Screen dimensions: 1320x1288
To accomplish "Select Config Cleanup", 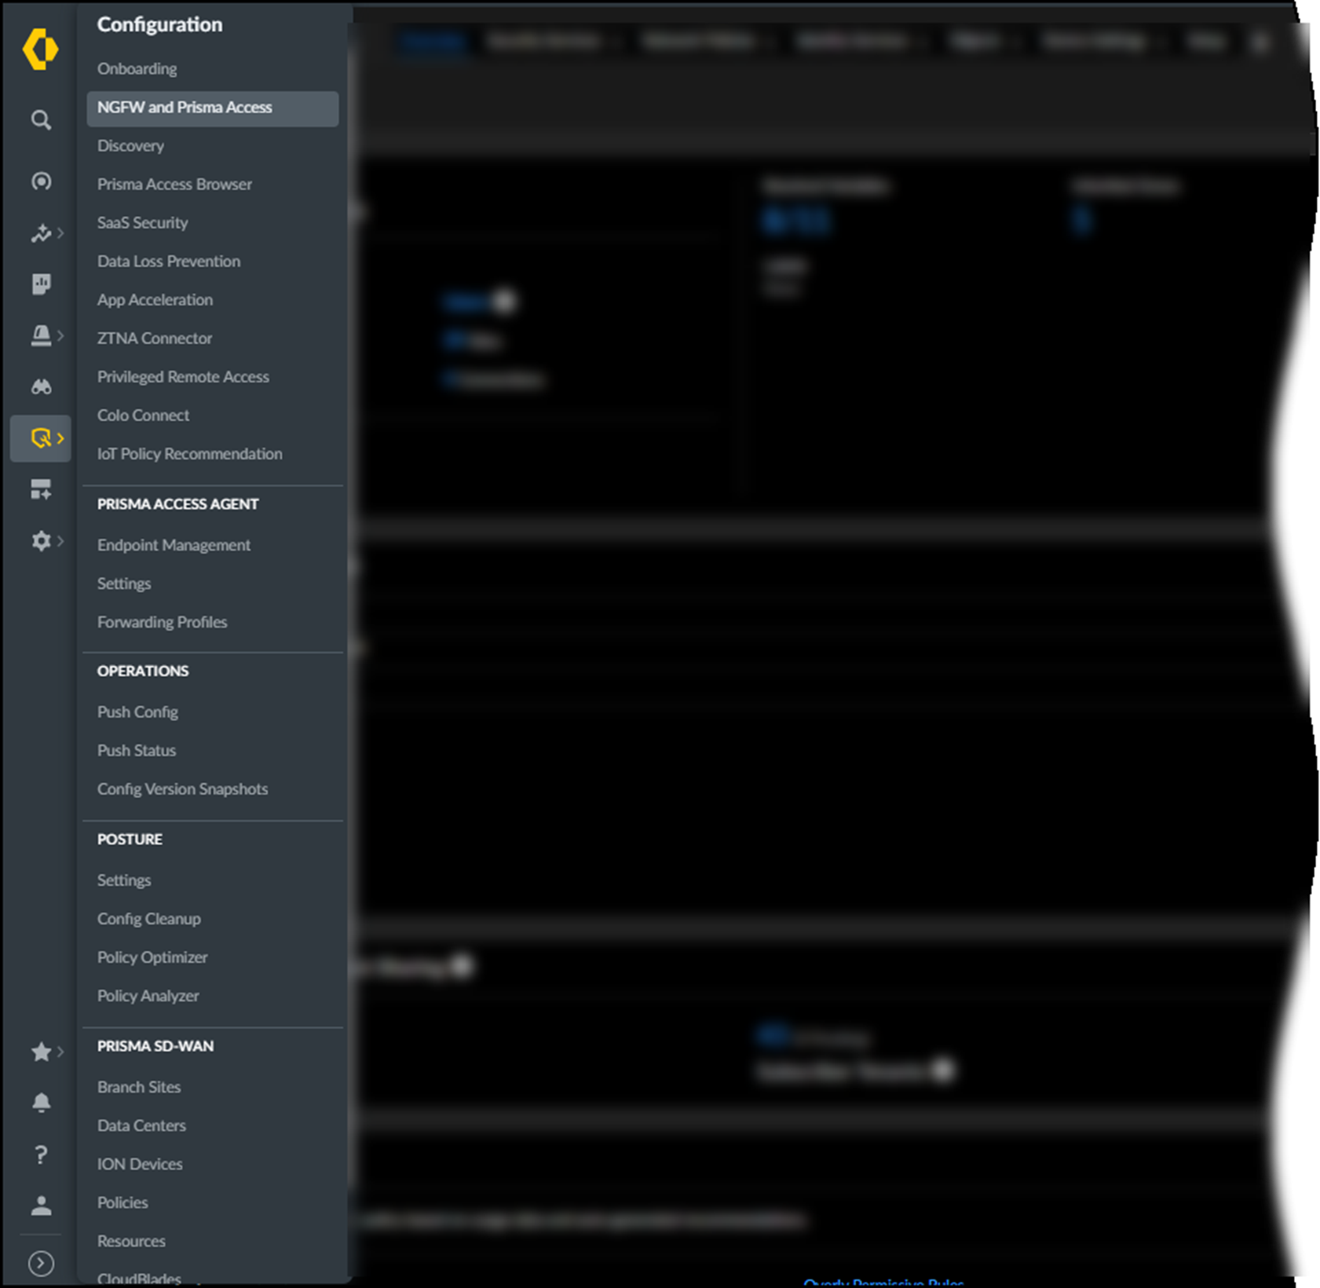I will click(148, 918).
